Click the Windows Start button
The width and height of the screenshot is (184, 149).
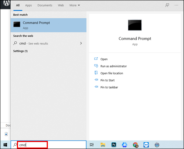5,145
